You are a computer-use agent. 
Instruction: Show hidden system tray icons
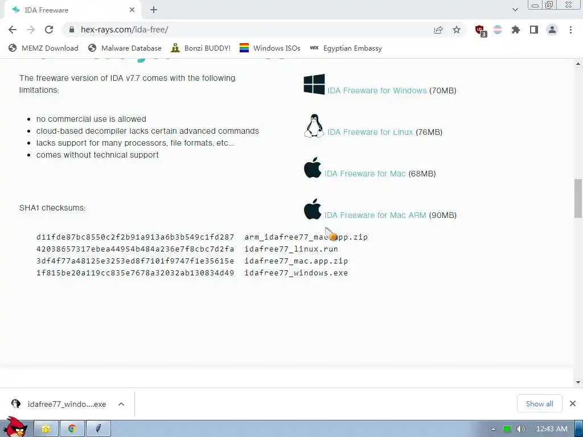tap(493, 429)
